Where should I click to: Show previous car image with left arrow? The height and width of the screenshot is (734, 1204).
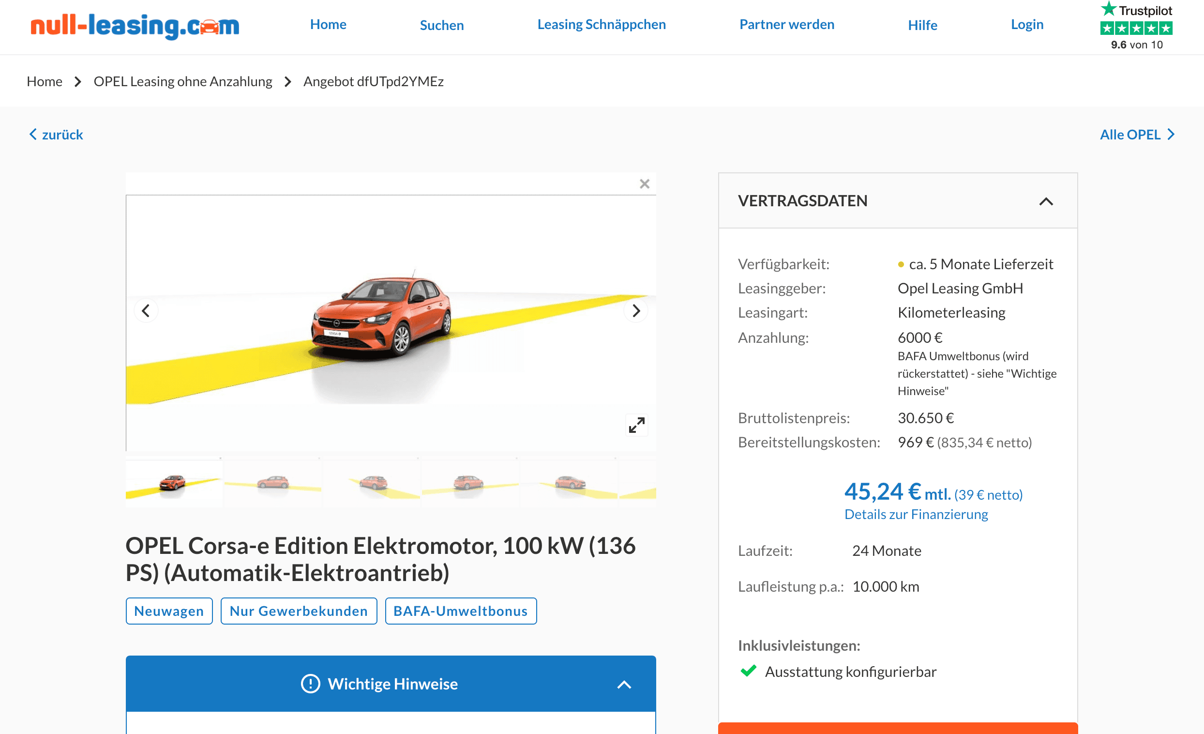[146, 310]
